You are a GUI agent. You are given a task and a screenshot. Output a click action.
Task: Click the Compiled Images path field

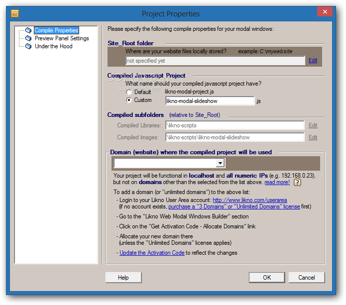click(235, 137)
